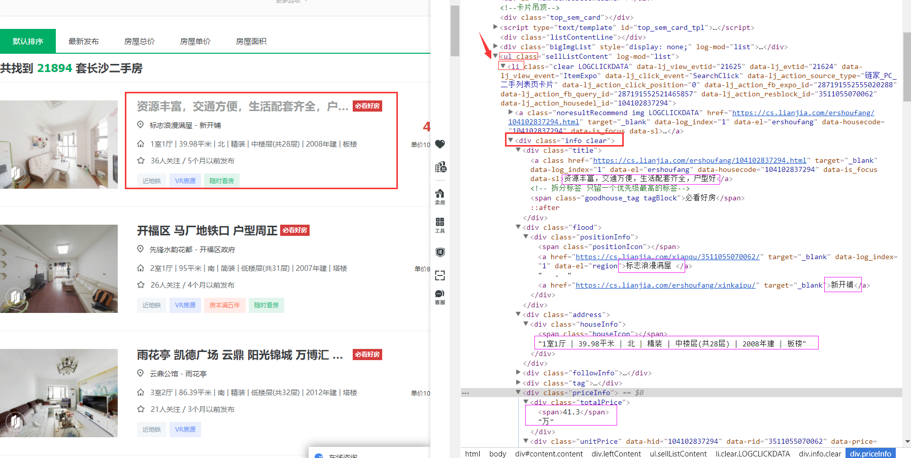Click star follow icon beside 21人关注

click(141, 409)
